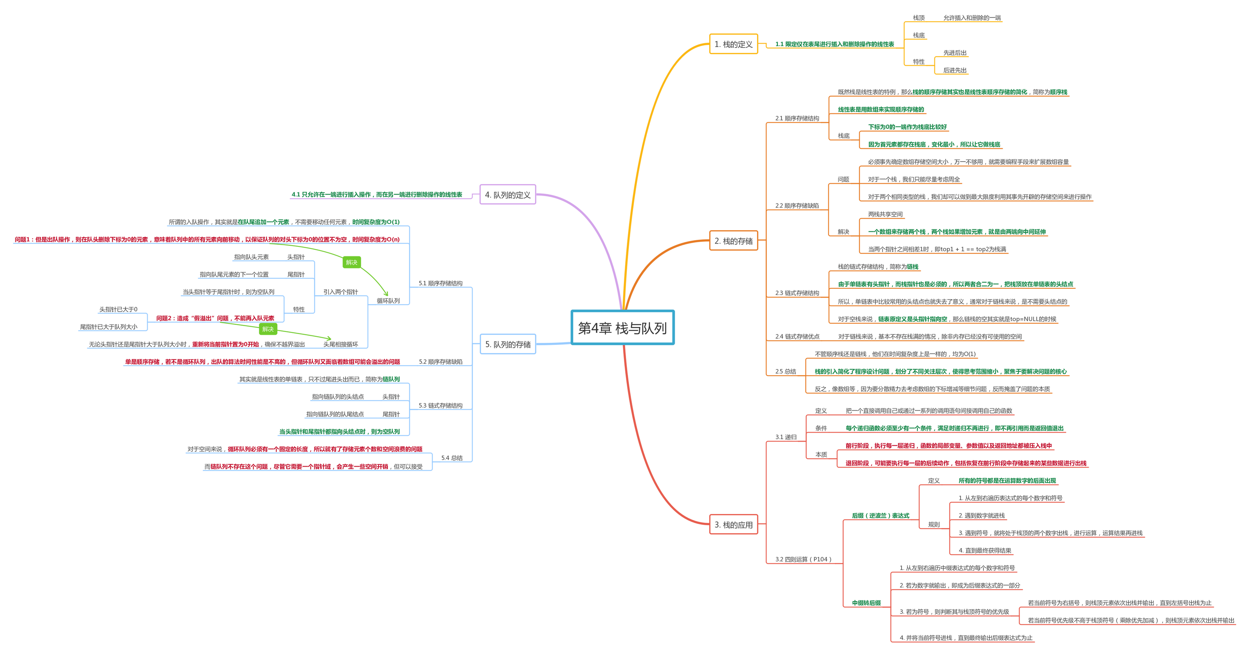The width and height of the screenshot is (1257, 659).
Task: Click the 4. 队列的定义 branch node
Action: click(x=508, y=194)
